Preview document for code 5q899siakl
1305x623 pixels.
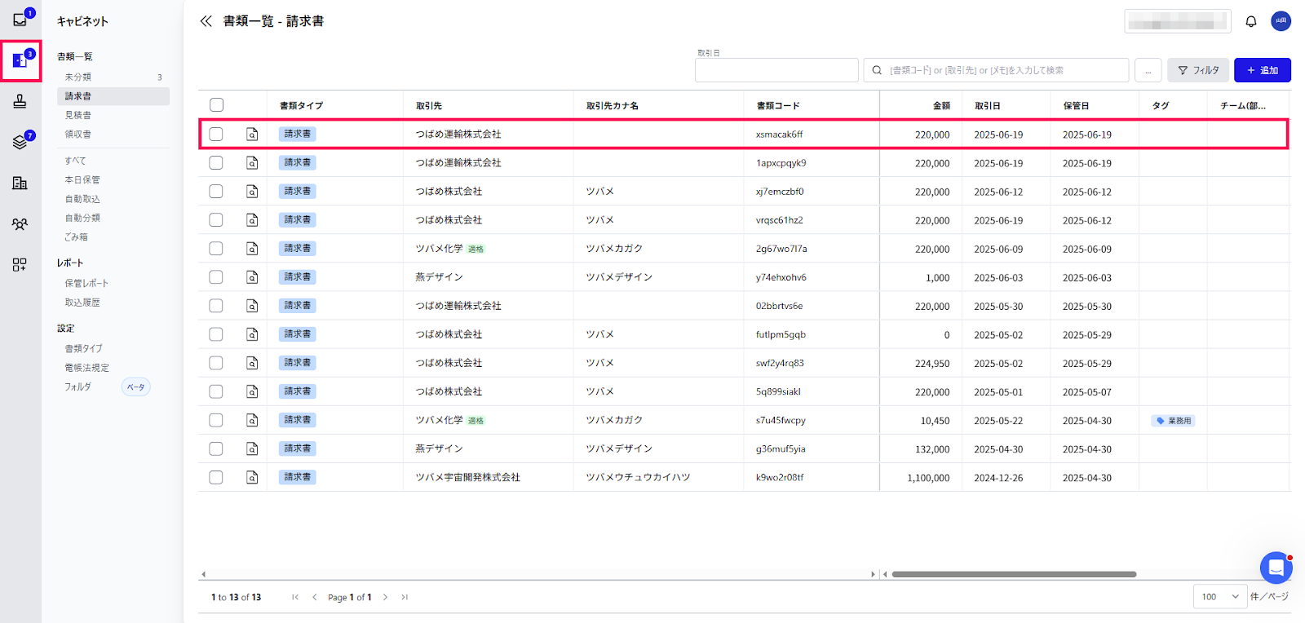(x=252, y=391)
